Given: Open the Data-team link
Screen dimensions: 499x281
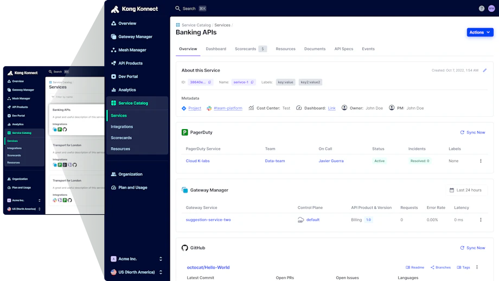Looking at the screenshot, I should click(275, 161).
